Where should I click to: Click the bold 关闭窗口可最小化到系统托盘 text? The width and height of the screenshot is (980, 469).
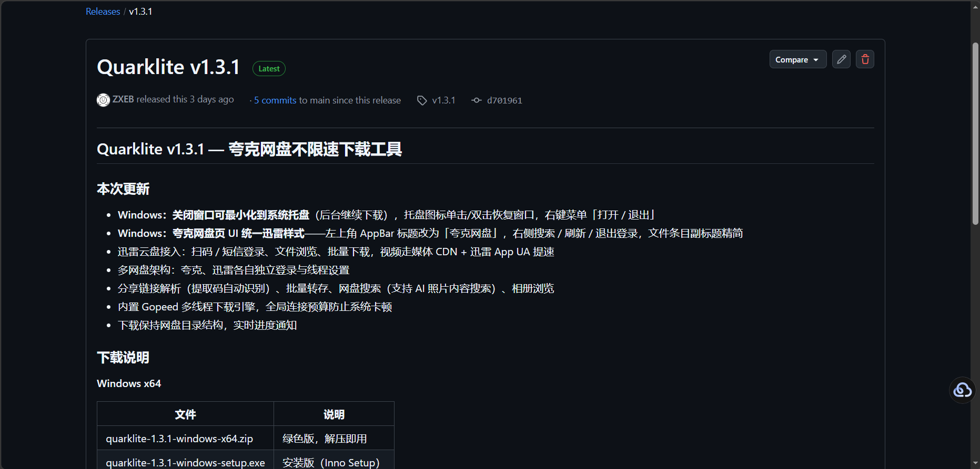pos(241,215)
